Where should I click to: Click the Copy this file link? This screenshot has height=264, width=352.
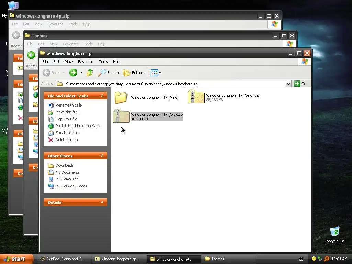[x=66, y=119]
